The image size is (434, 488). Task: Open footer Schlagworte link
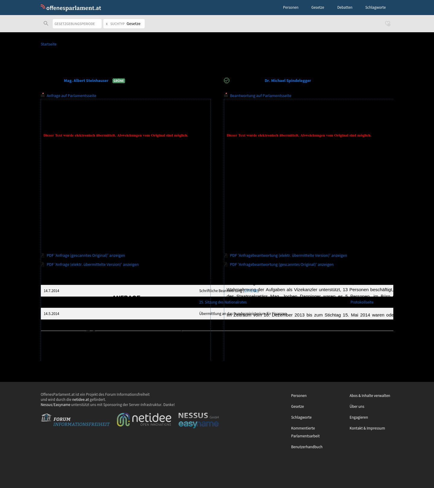point(301,417)
